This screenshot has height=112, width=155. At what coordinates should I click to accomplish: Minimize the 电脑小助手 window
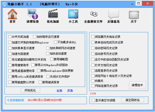(x=132, y=4)
